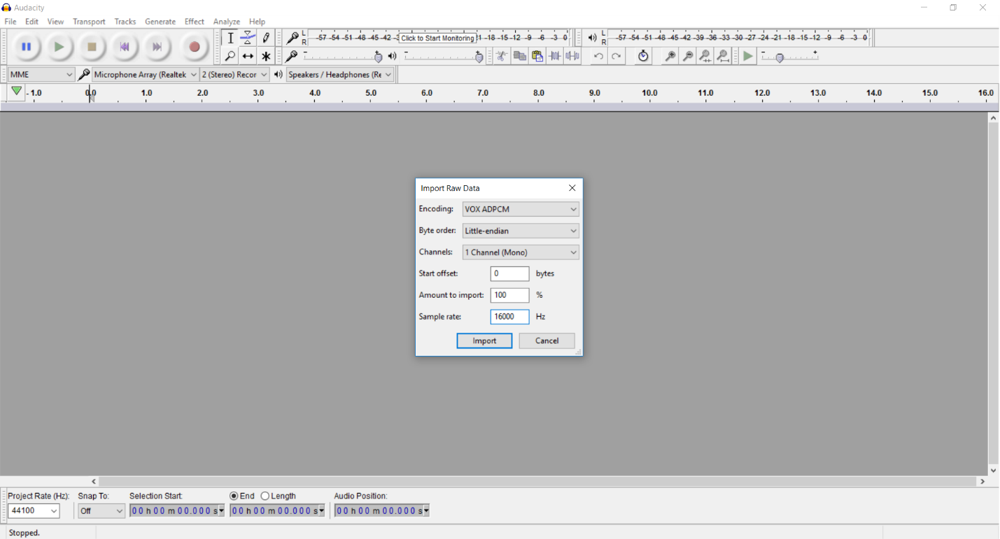Click the red Record button

pyautogui.click(x=194, y=47)
